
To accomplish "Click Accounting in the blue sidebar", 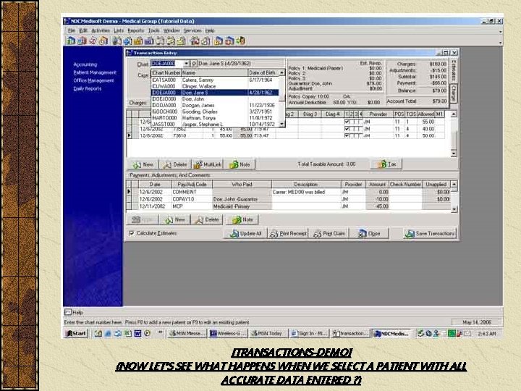I will [85, 64].
